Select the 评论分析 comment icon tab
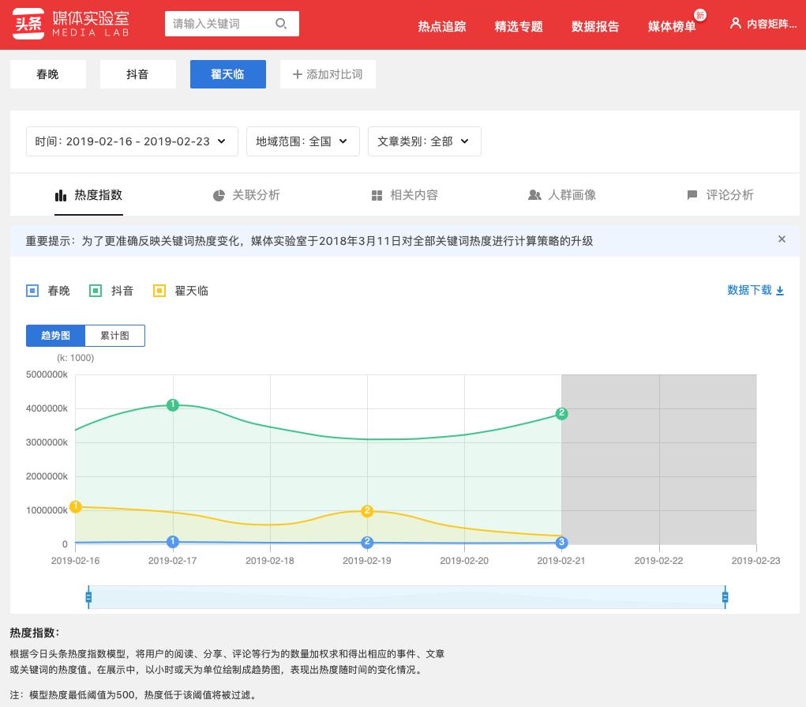 coord(692,195)
